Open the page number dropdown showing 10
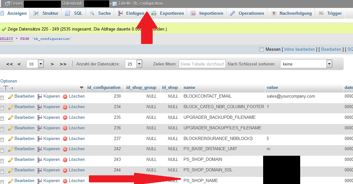The height and width of the screenshot is (184, 353). pyautogui.click(x=35, y=64)
